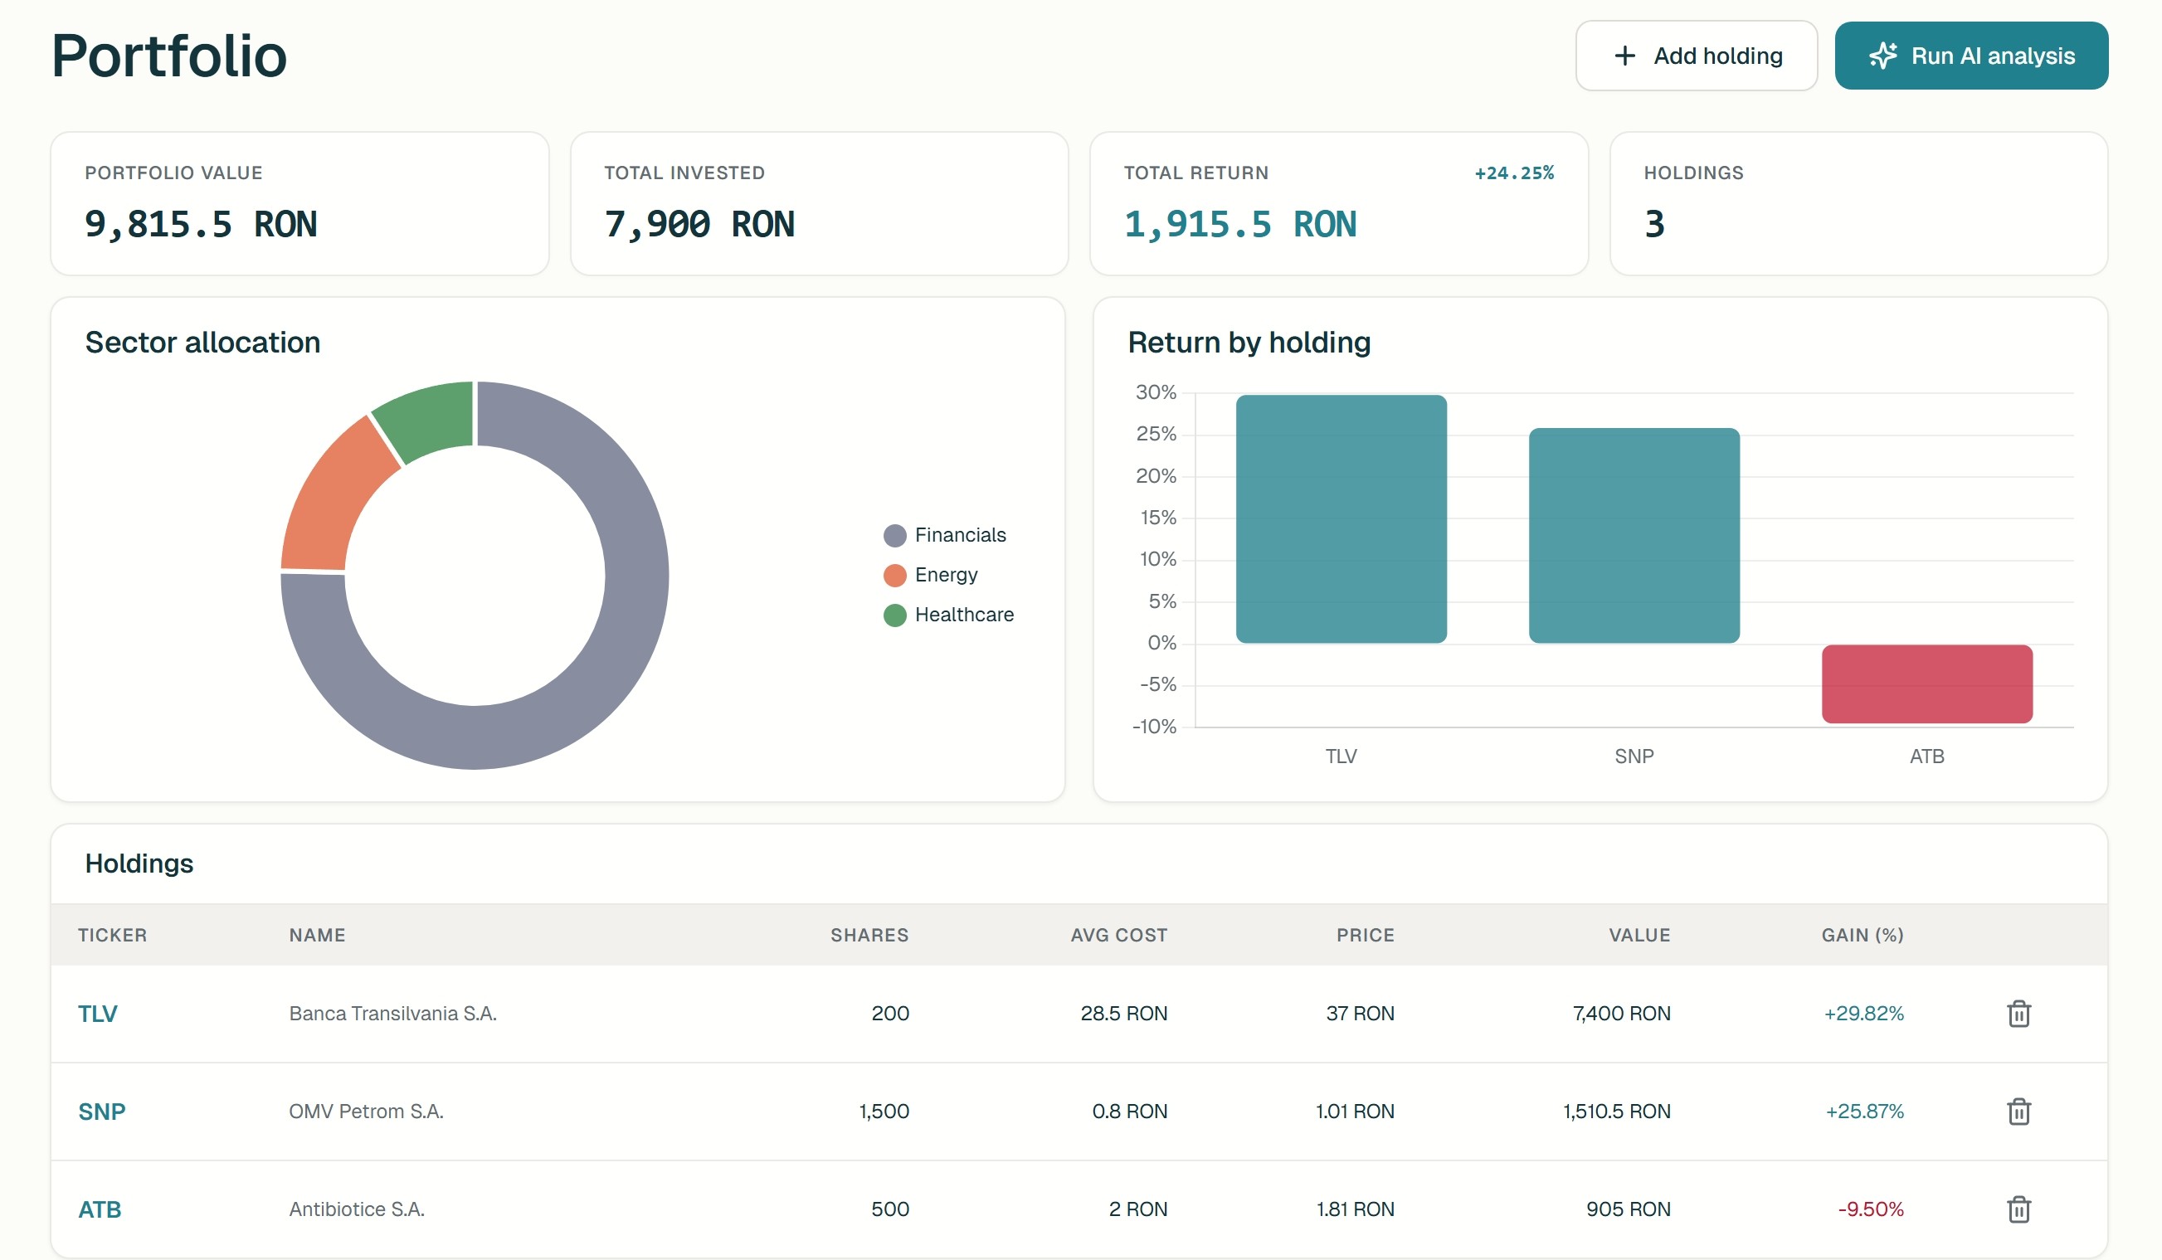The width and height of the screenshot is (2162, 1260).
Task: Toggle Financials legend entry in sector chart
Action: click(x=959, y=535)
